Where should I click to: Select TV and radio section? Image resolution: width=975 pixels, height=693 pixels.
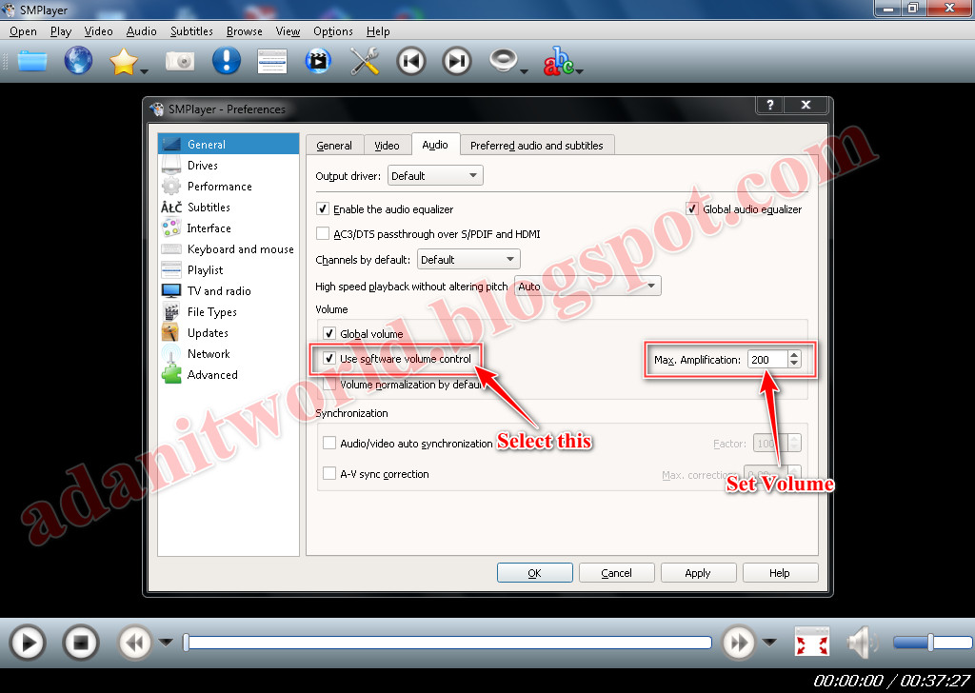229,291
